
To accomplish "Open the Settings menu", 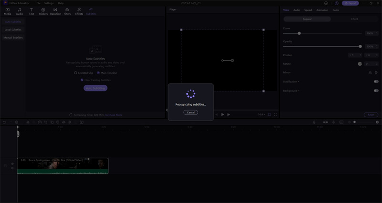I will pos(49,3).
